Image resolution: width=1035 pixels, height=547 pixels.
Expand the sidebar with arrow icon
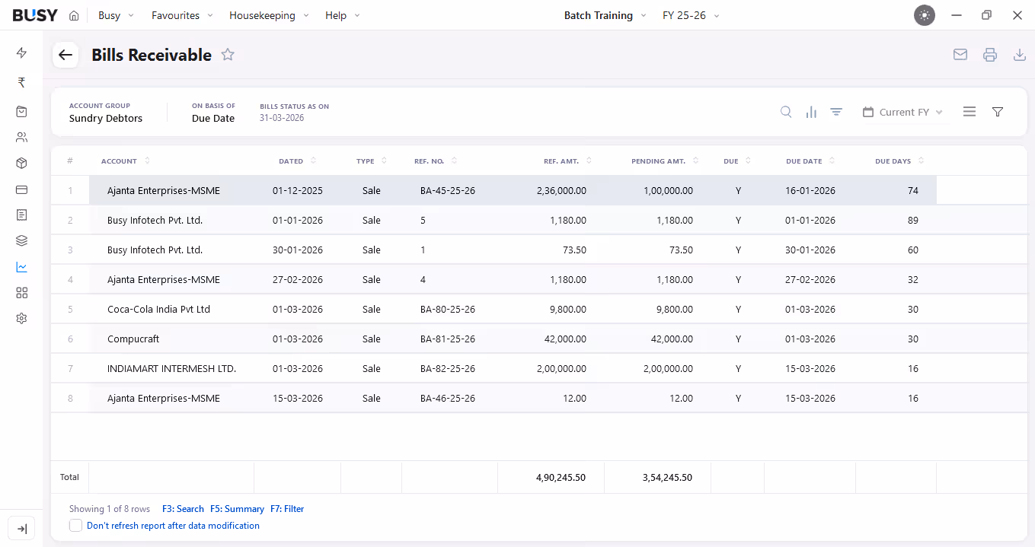click(21, 529)
